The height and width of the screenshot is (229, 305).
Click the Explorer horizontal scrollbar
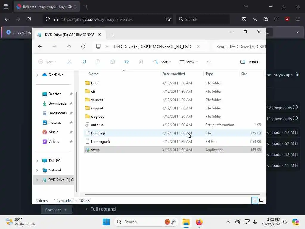click(172, 194)
